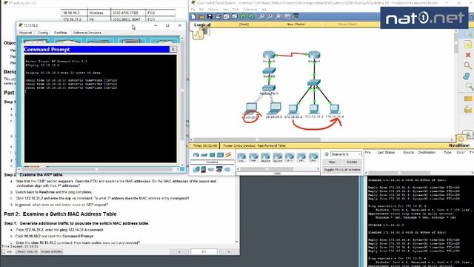Select the red X Delete tool
This screenshot has height=267, width=474.
point(468,55)
